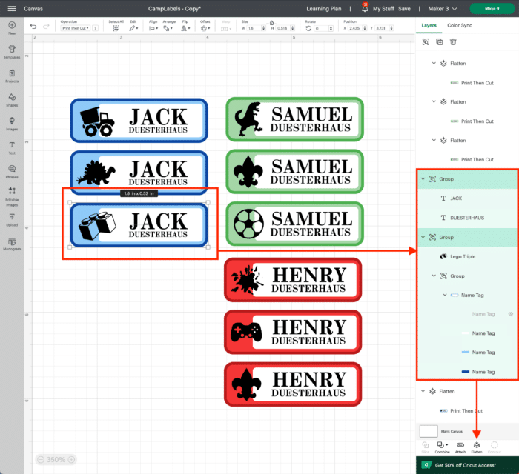Switch to the Color Sync tab

[x=460, y=25]
